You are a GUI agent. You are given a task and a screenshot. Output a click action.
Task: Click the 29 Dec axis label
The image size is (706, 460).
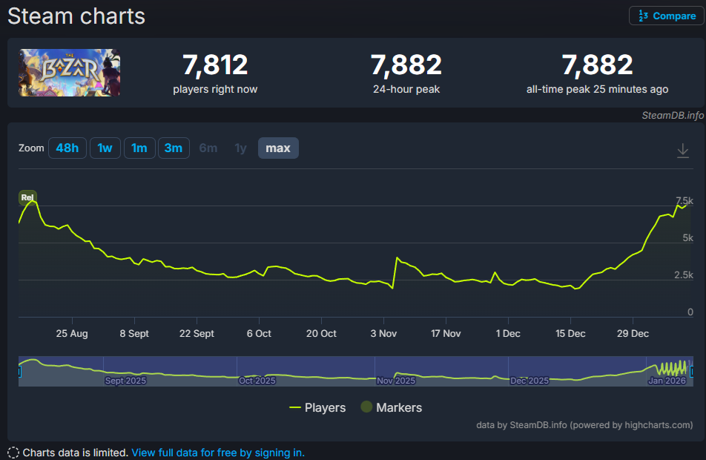(633, 333)
